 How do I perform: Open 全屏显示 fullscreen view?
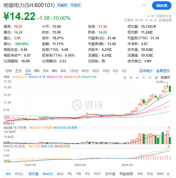coord(163,71)
